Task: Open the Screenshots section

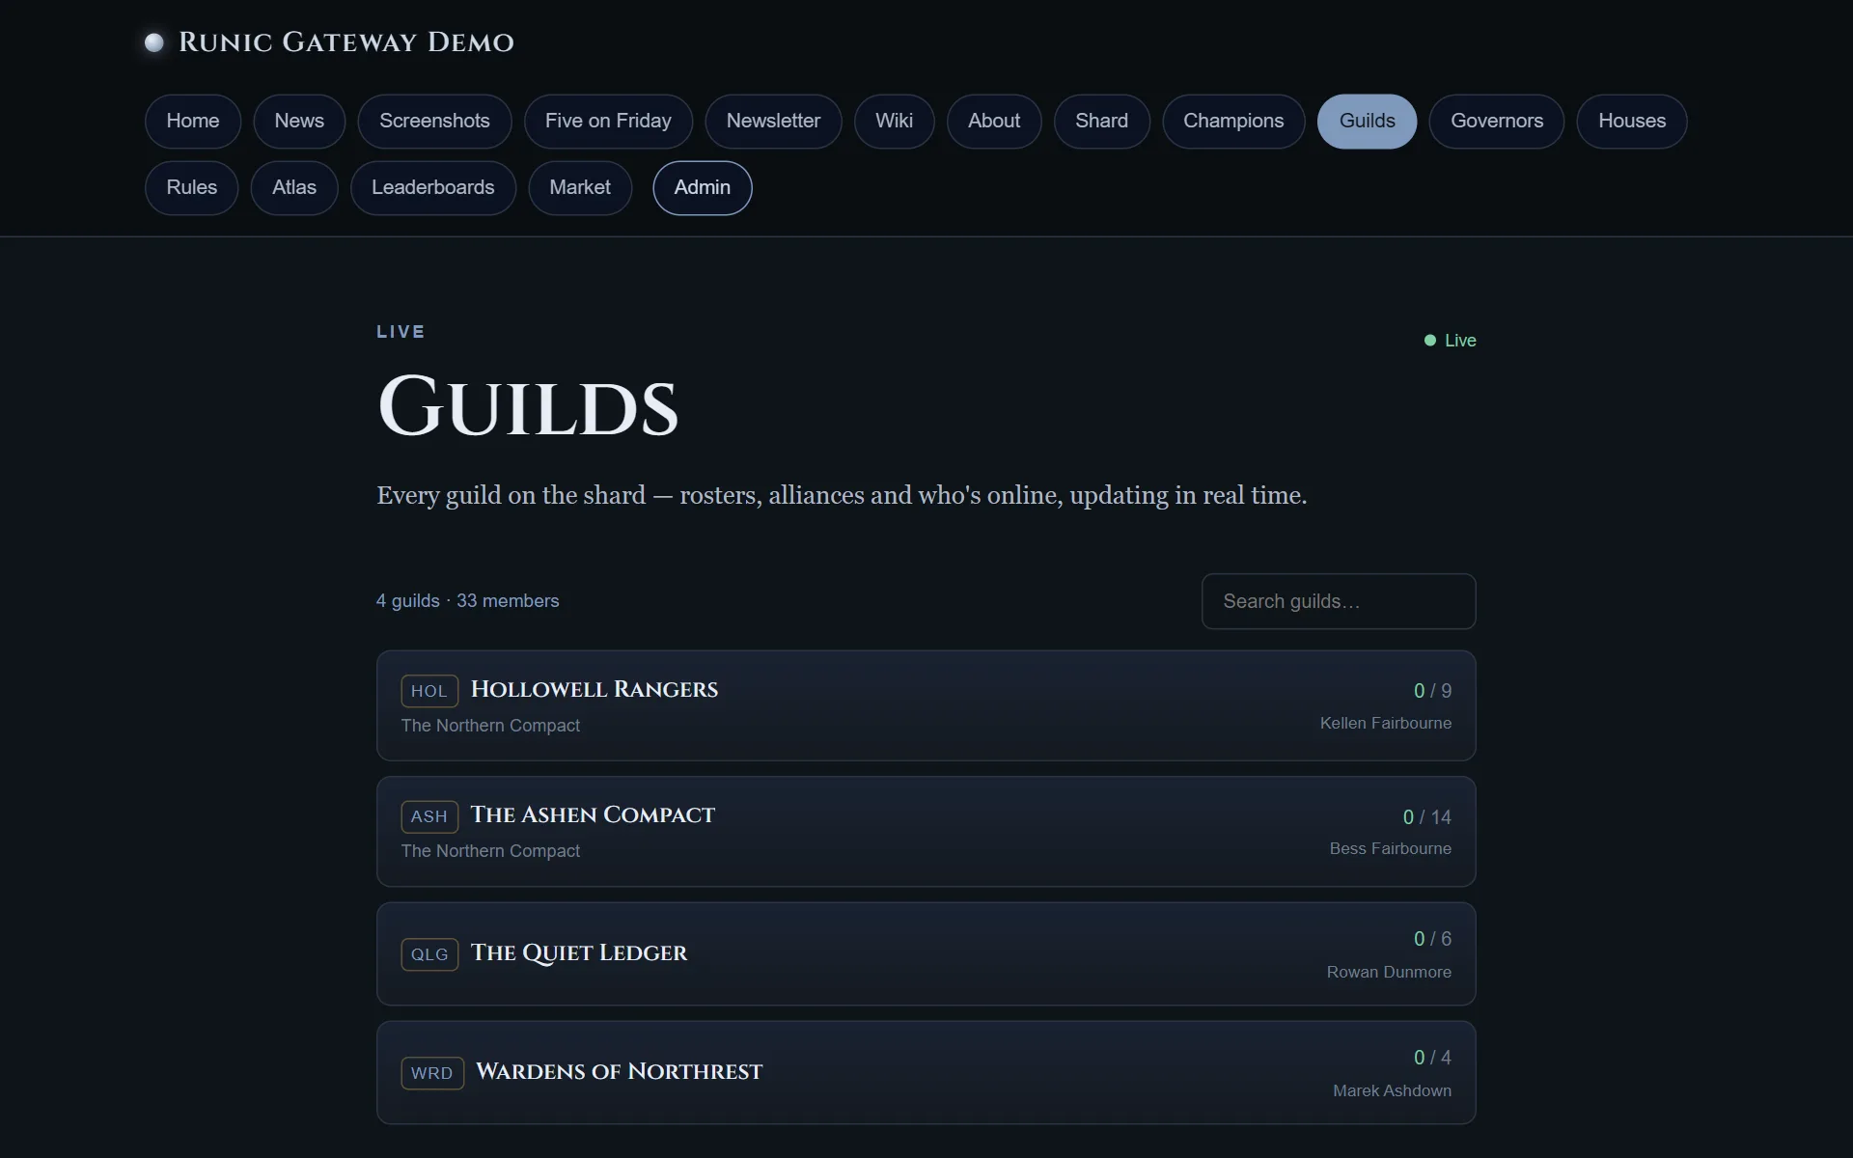Action: point(434,122)
